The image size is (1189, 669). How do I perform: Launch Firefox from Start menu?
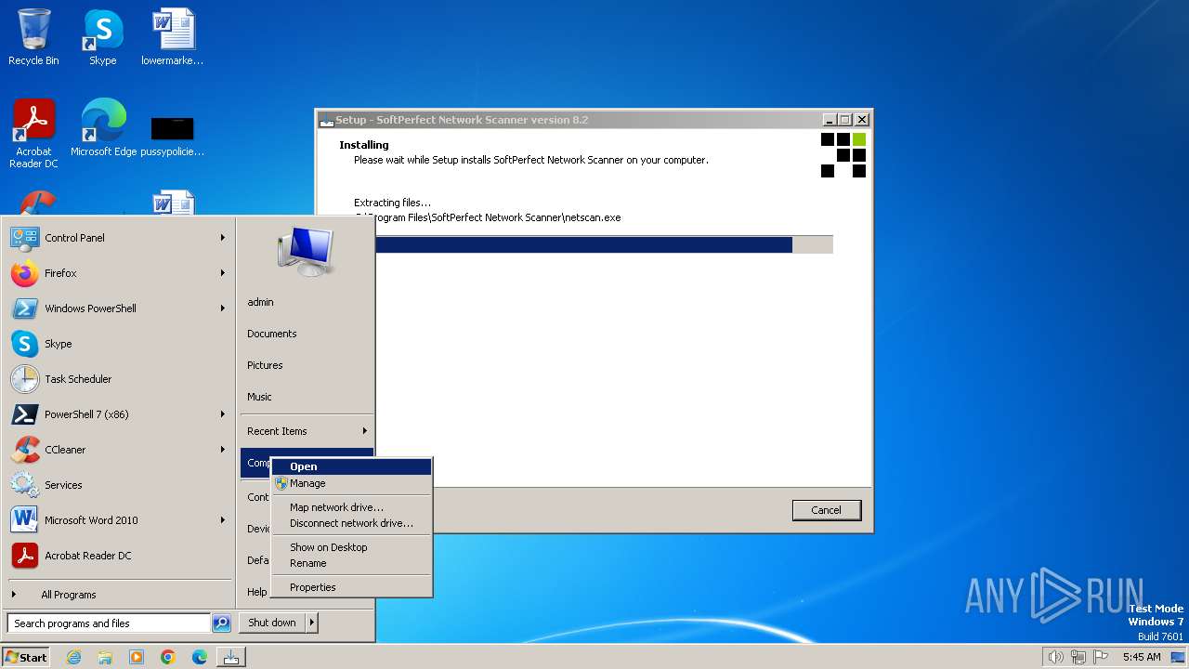(x=118, y=273)
